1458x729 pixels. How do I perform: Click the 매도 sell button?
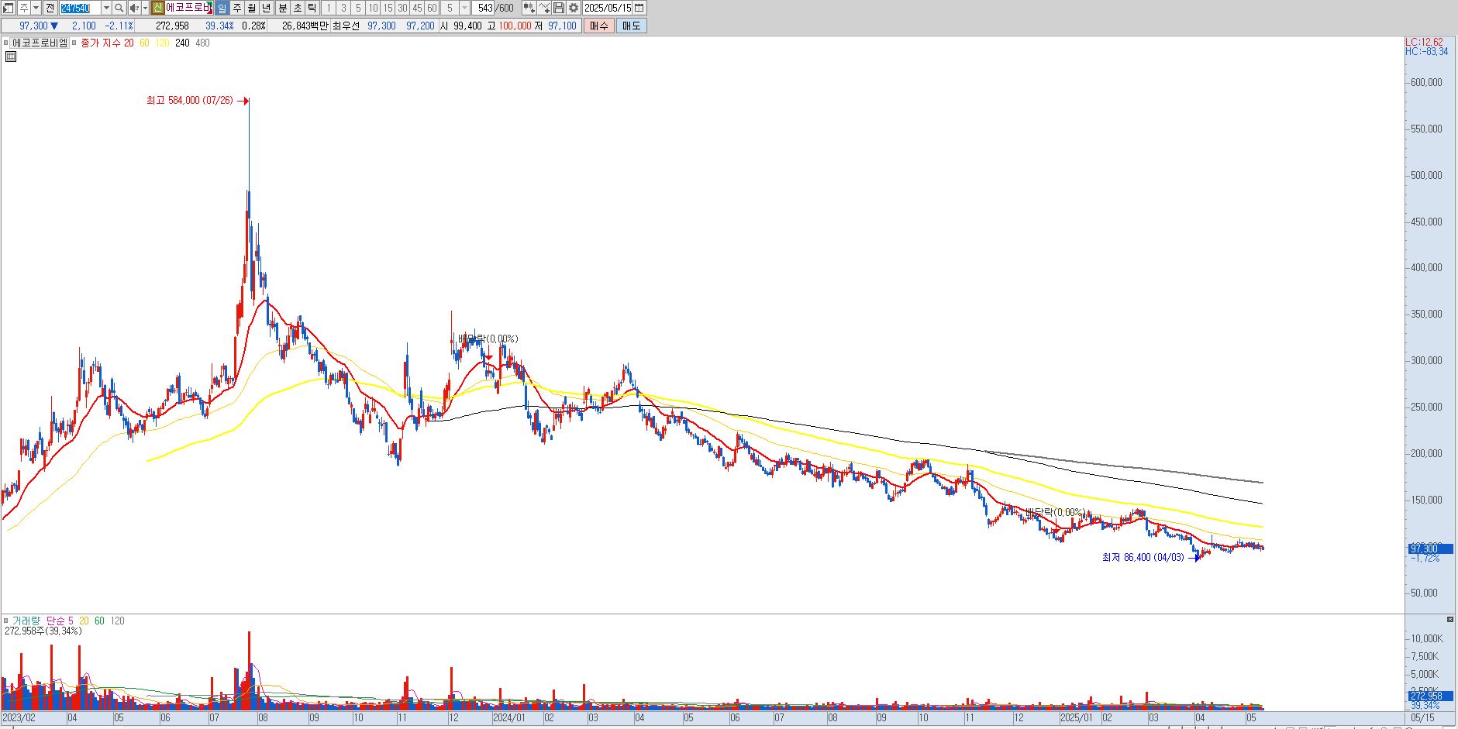tap(632, 26)
